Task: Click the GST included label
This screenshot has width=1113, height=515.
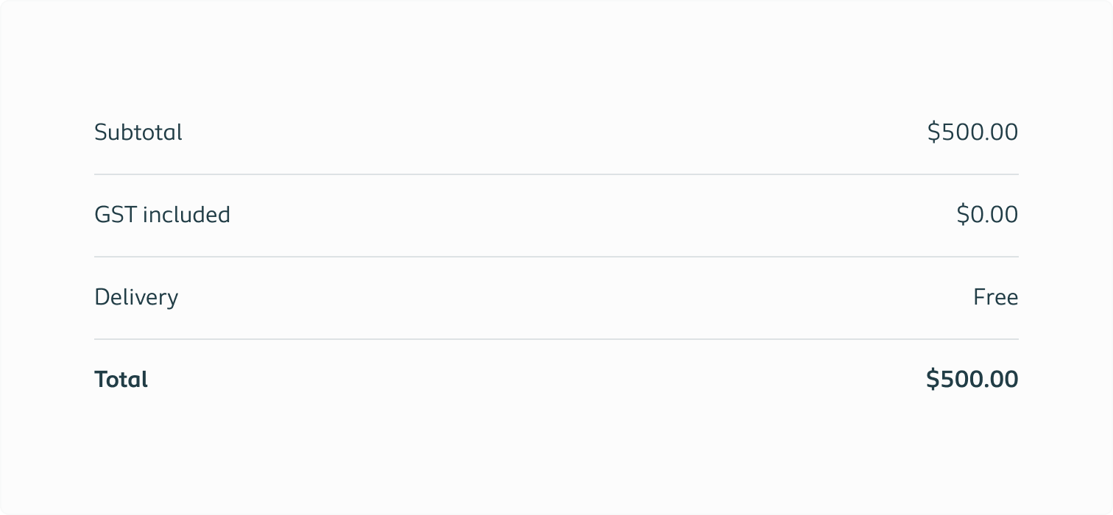Action: click(162, 215)
